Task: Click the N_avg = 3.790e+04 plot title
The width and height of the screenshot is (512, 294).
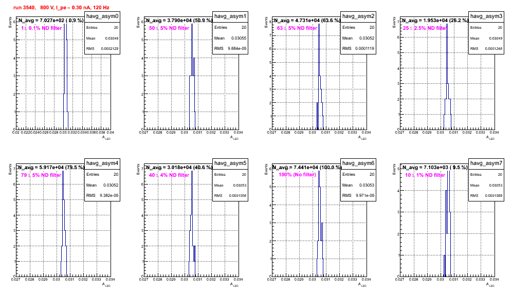Action: pyautogui.click(x=179, y=20)
